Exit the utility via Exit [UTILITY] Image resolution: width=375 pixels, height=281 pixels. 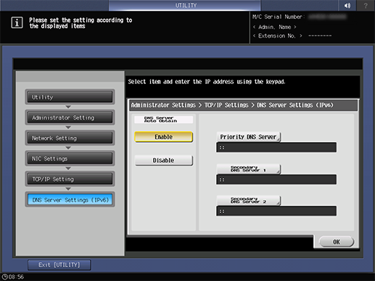pyautogui.click(x=59, y=265)
